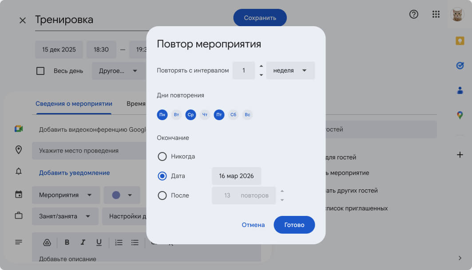
Task: Open the Занят/занята availability dropdown
Action: click(x=65, y=216)
